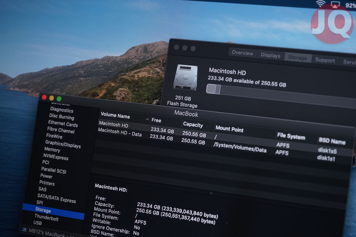356x237 pixels.
Task: Select PCI in the sidebar
Action: point(45,162)
